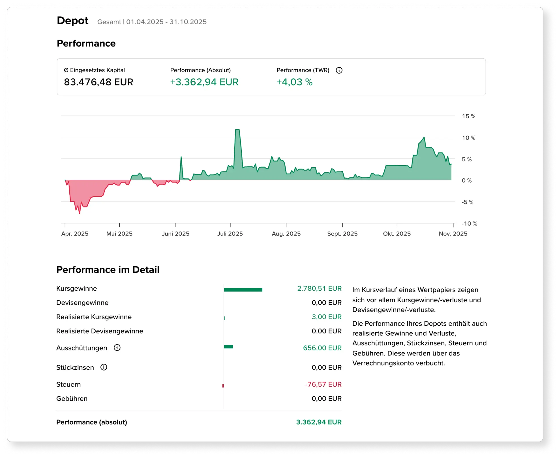The height and width of the screenshot is (454, 557).
Task: Click the Devisengewinne row label
Action: (x=82, y=303)
